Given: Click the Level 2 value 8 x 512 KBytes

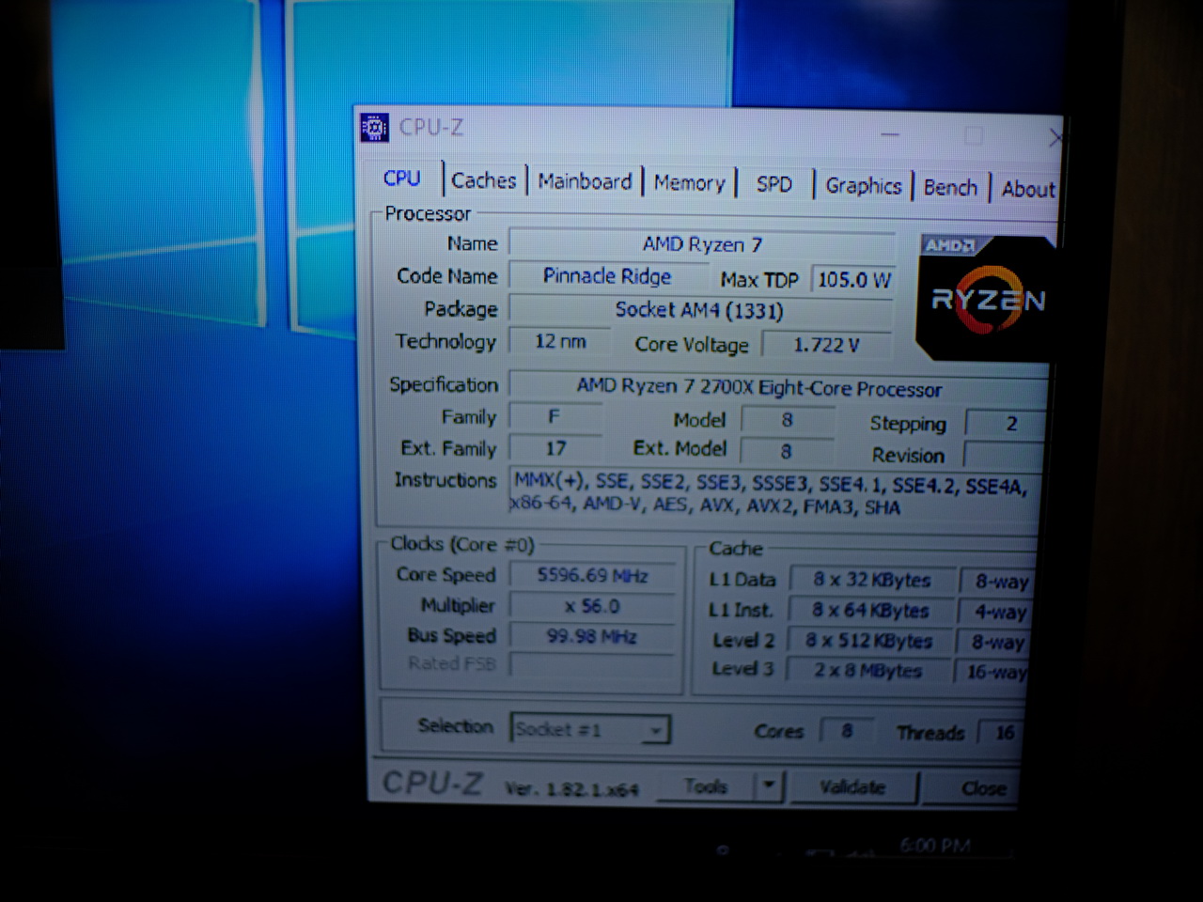Looking at the screenshot, I should click(868, 641).
